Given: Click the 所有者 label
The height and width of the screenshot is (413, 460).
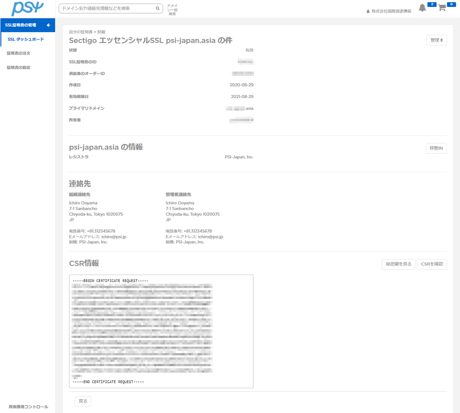Looking at the screenshot, I should coord(75,120).
